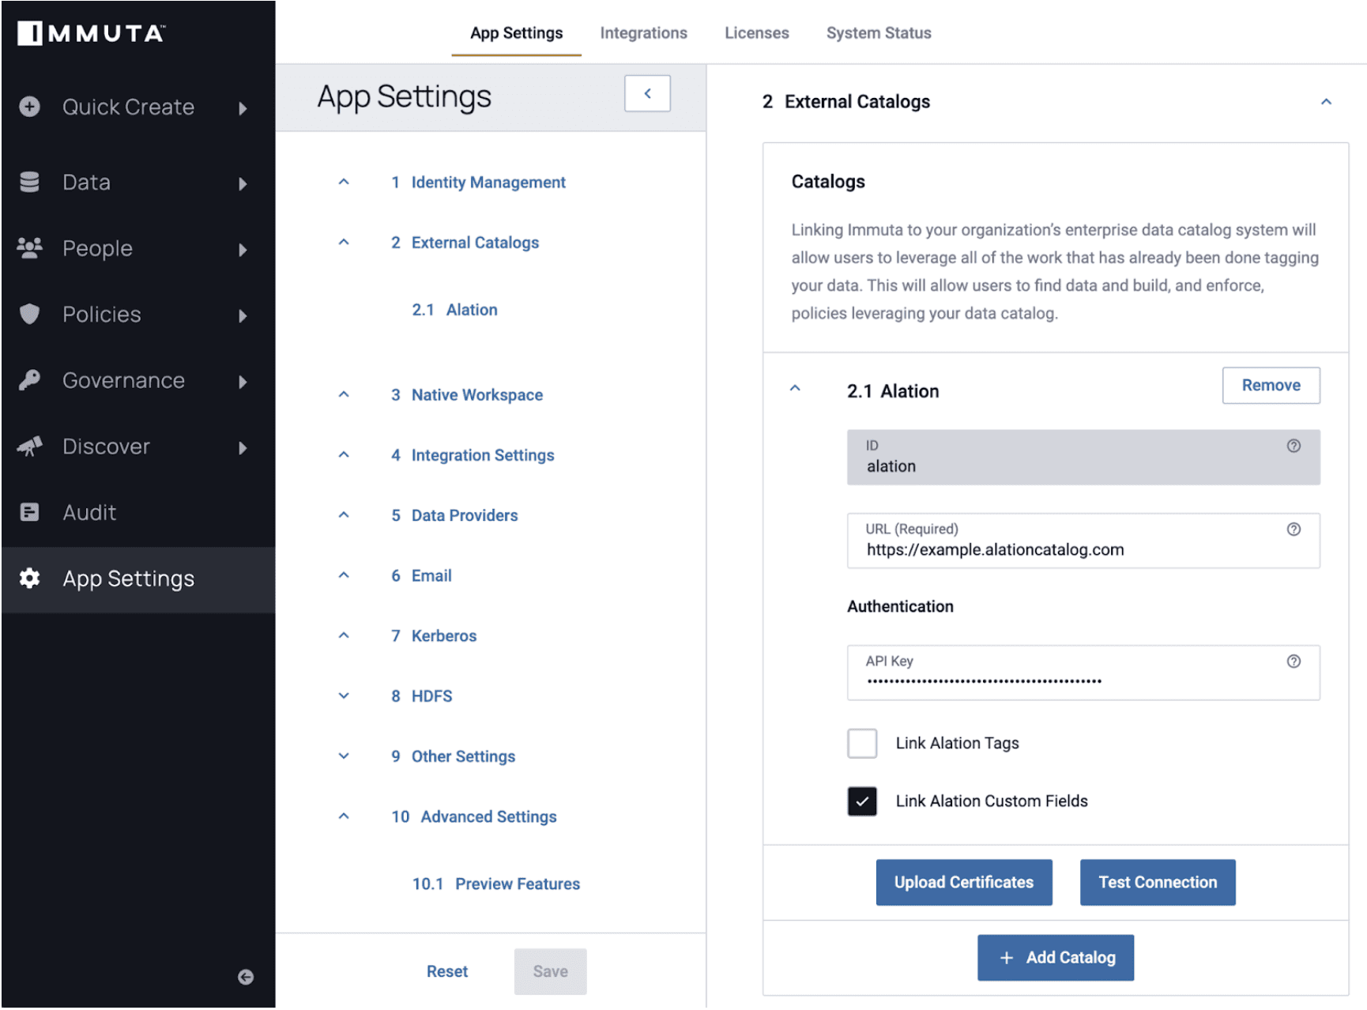1367x1010 pixels.
Task: Click the Quick Create plus icon
Action: pos(30,107)
